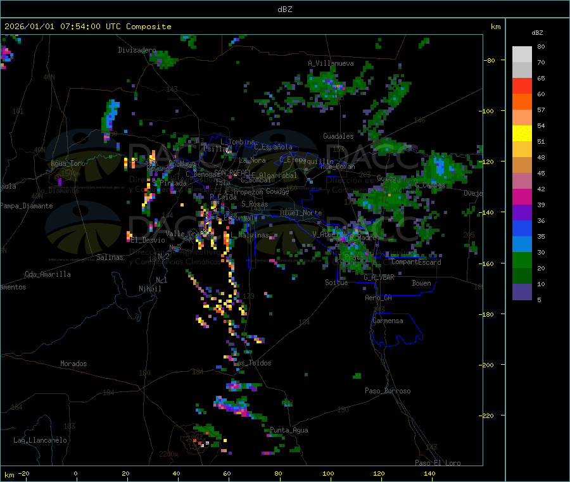The height and width of the screenshot is (482, 570).
Task: Click the '-80' km tick on right axis
Action: [490, 60]
